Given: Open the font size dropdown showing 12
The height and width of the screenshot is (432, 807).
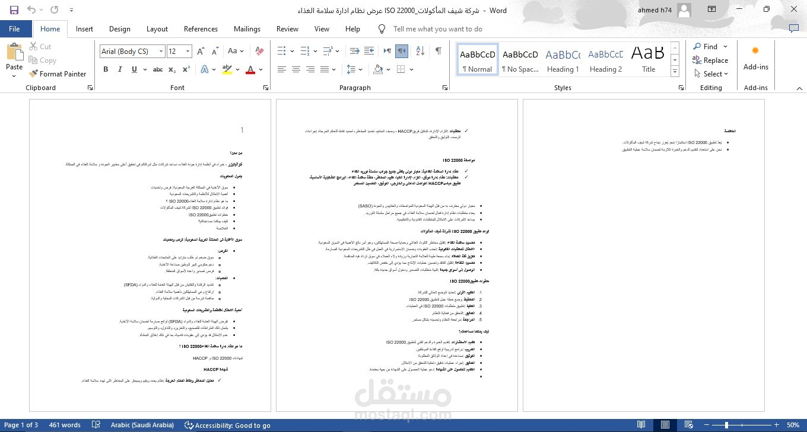Looking at the screenshot, I should coord(188,52).
